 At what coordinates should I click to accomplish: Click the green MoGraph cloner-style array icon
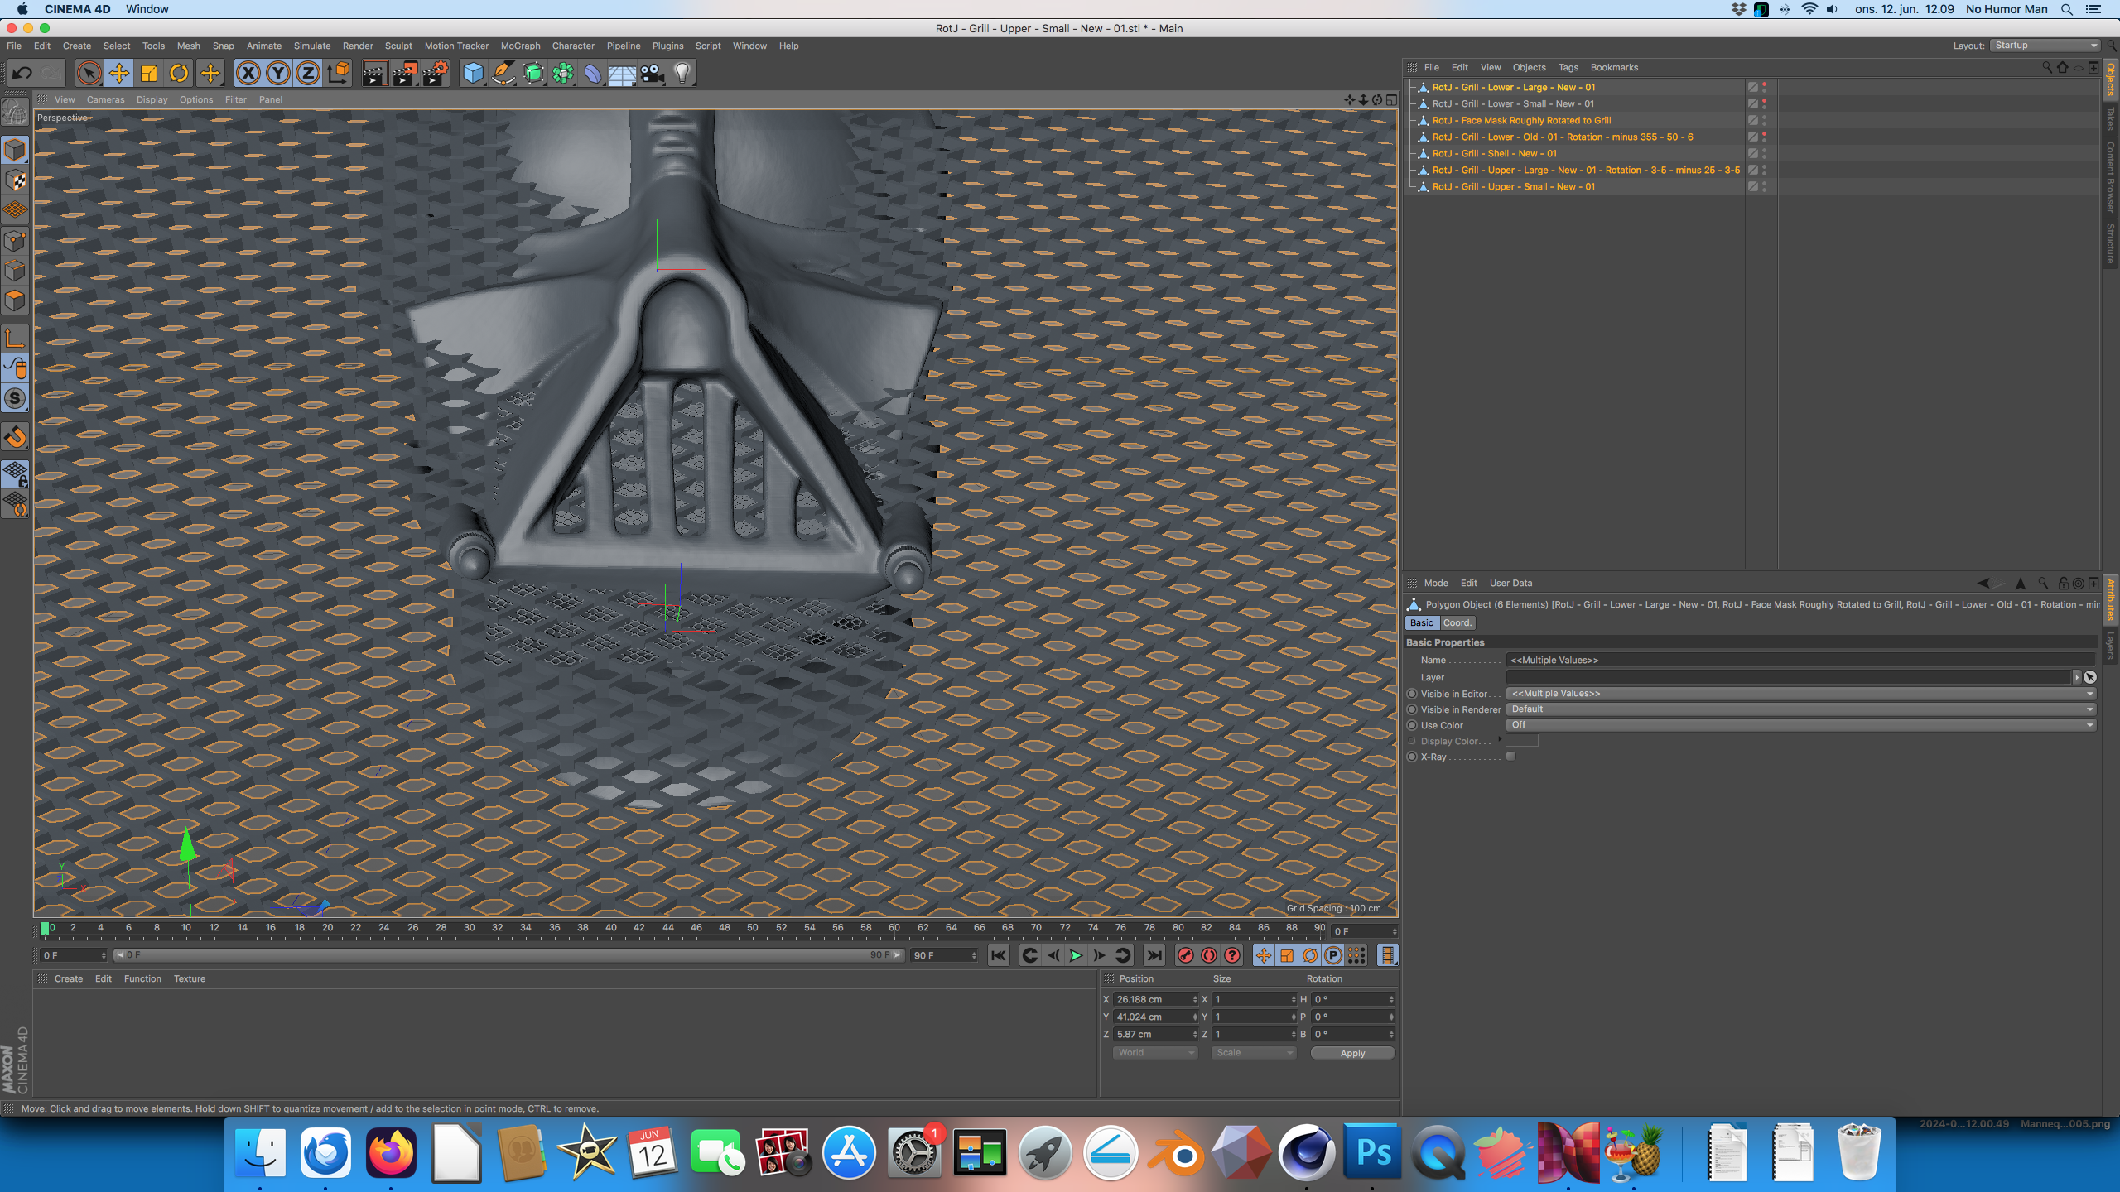click(x=563, y=73)
